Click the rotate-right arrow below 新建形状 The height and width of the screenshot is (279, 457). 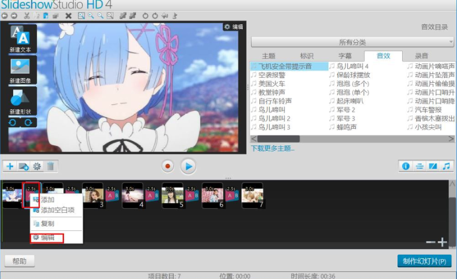(28, 122)
